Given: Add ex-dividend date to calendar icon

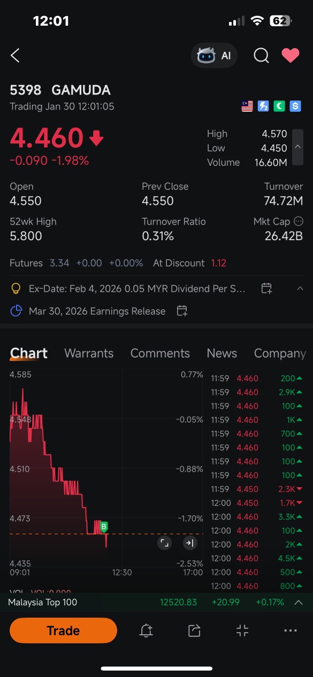Looking at the screenshot, I should (x=266, y=288).
